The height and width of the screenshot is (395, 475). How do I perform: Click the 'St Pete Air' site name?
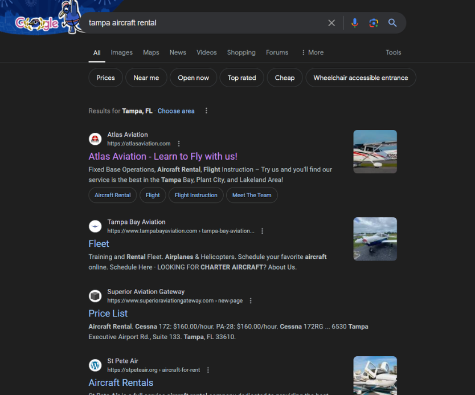[122, 361]
